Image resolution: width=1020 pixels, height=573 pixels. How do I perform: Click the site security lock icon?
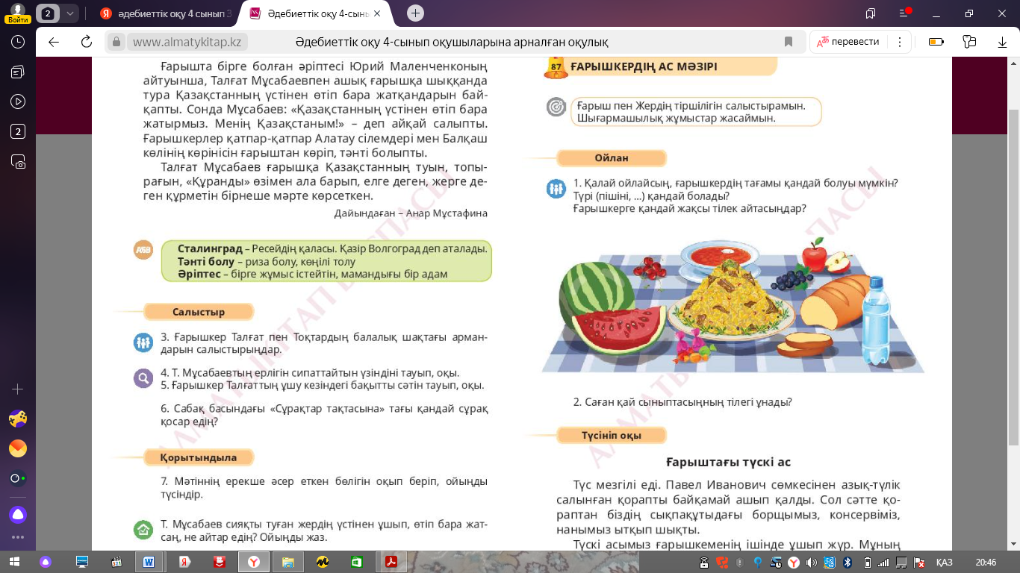[x=116, y=42]
